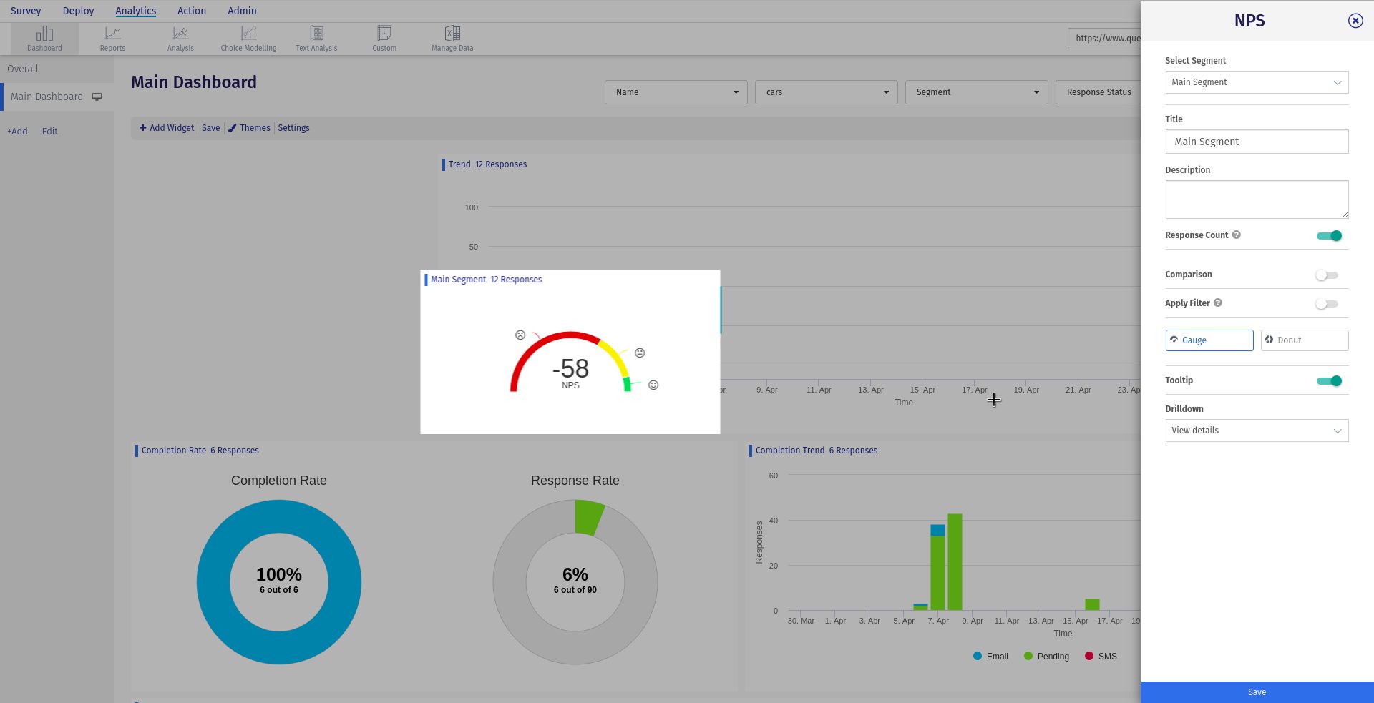Click into the Description text area

[x=1256, y=200]
